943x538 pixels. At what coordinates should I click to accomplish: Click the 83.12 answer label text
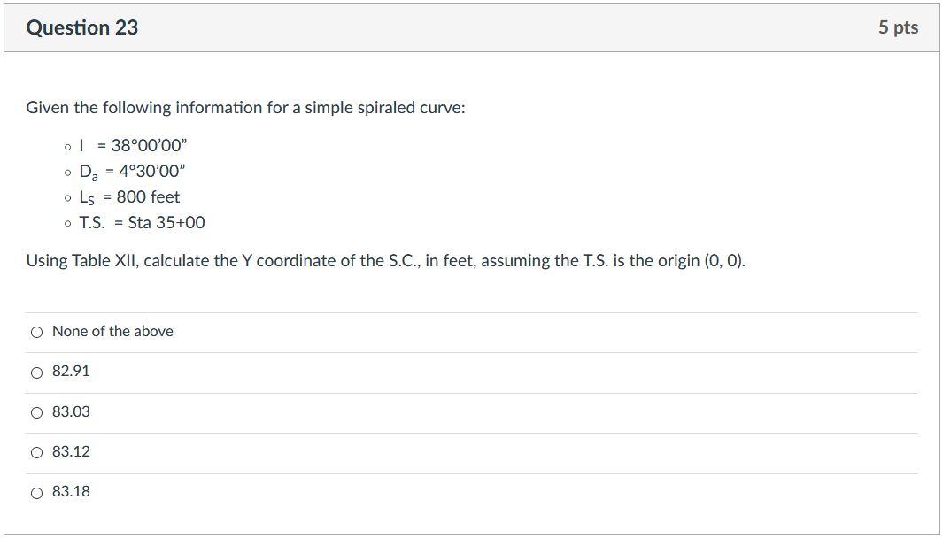[71, 451]
